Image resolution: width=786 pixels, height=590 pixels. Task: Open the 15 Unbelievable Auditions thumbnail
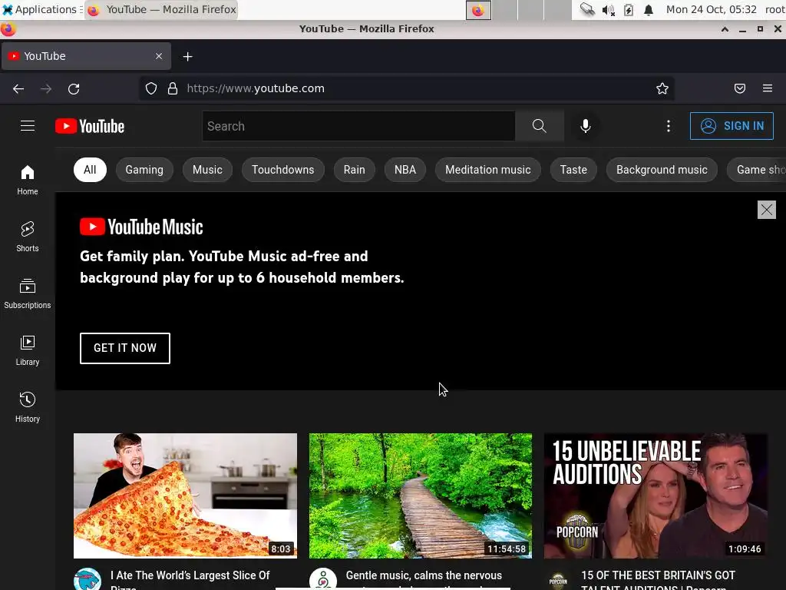pyautogui.click(x=656, y=496)
